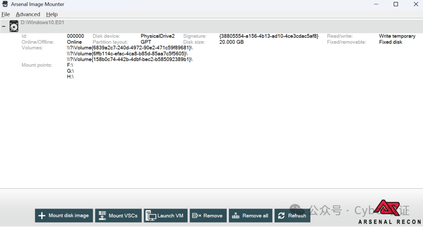Screen dimensions: 423x227
Task: Click the Fixed disk value
Action: [390, 42]
